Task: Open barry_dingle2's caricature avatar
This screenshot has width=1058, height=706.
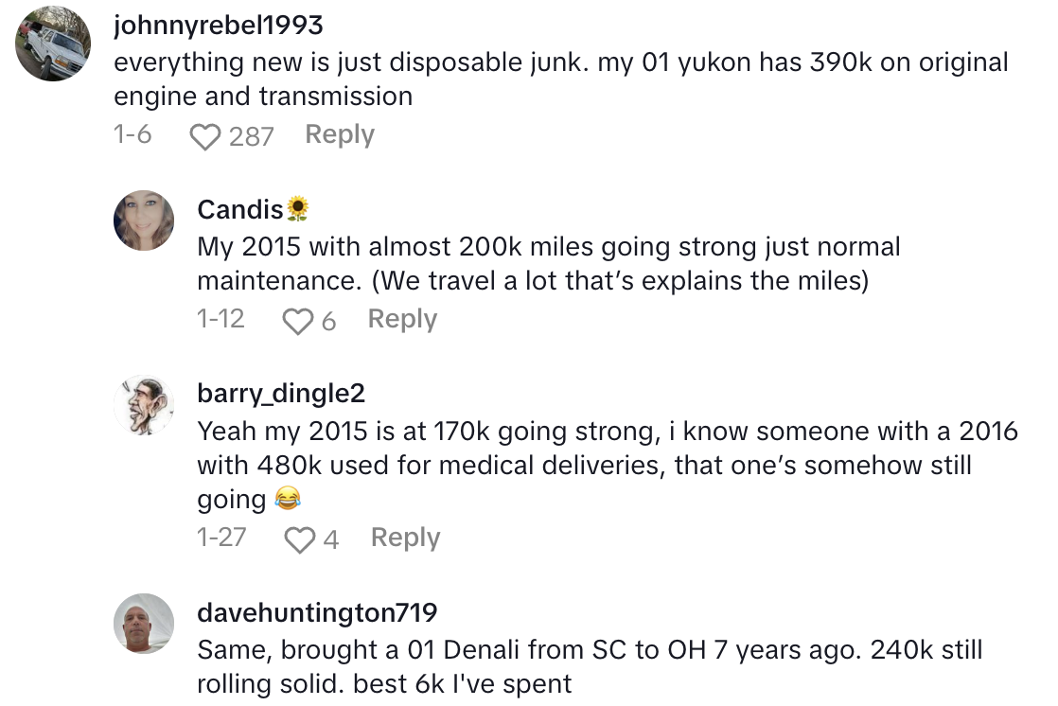Action: tap(144, 404)
